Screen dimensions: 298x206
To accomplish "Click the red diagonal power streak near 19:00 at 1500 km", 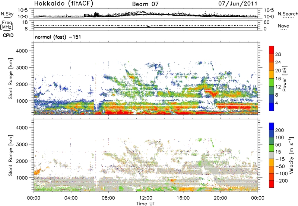I will [212, 93].
